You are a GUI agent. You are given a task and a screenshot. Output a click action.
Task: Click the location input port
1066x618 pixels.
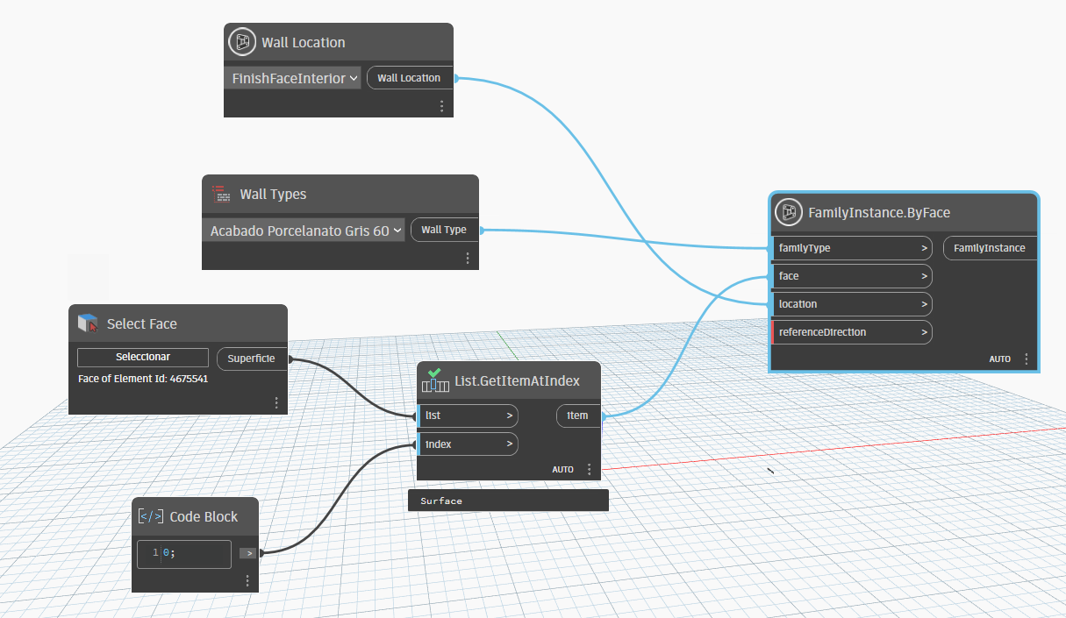click(x=851, y=304)
